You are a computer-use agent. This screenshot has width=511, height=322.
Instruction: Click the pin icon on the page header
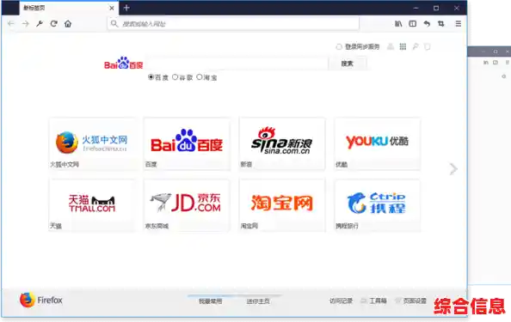416,47
